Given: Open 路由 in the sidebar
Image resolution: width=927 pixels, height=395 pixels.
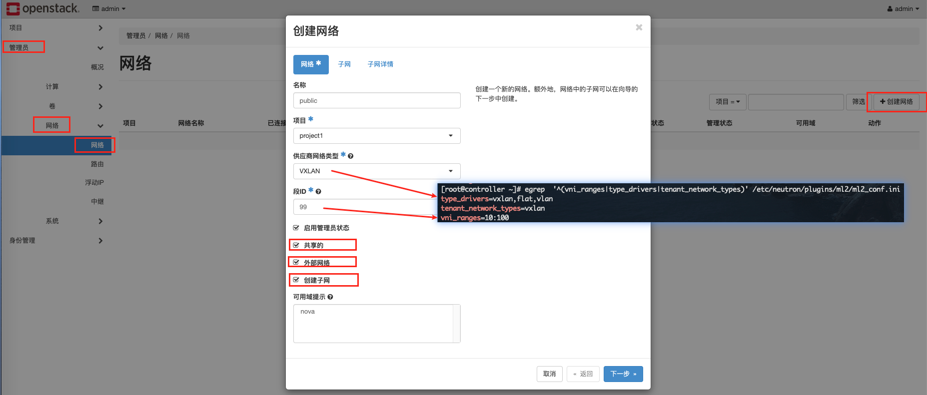Looking at the screenshot, I should (97, 164).
